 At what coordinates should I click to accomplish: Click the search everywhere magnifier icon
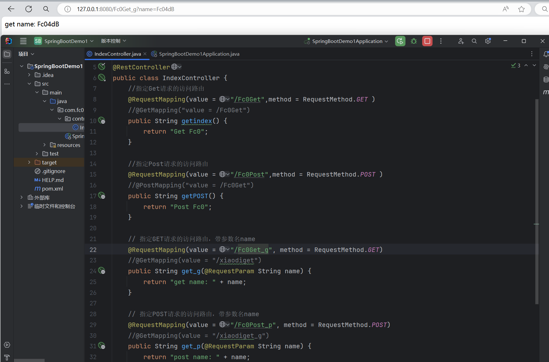474,41
